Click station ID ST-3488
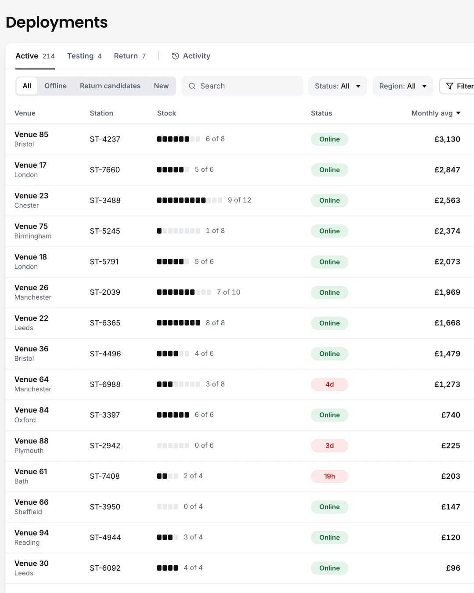 [x=105, y=200]
